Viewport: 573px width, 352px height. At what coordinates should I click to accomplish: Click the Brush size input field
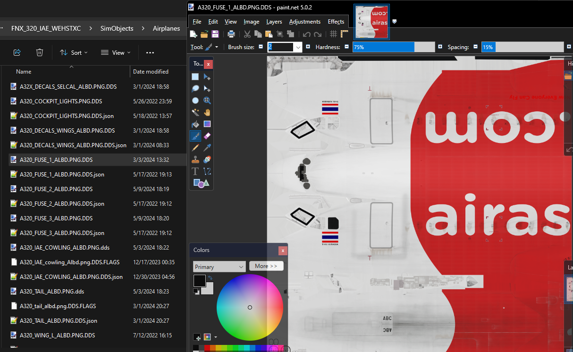(280, 47)
